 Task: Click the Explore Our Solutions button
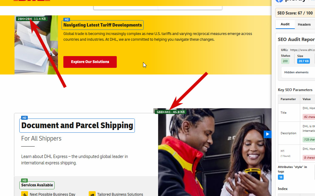90,62
